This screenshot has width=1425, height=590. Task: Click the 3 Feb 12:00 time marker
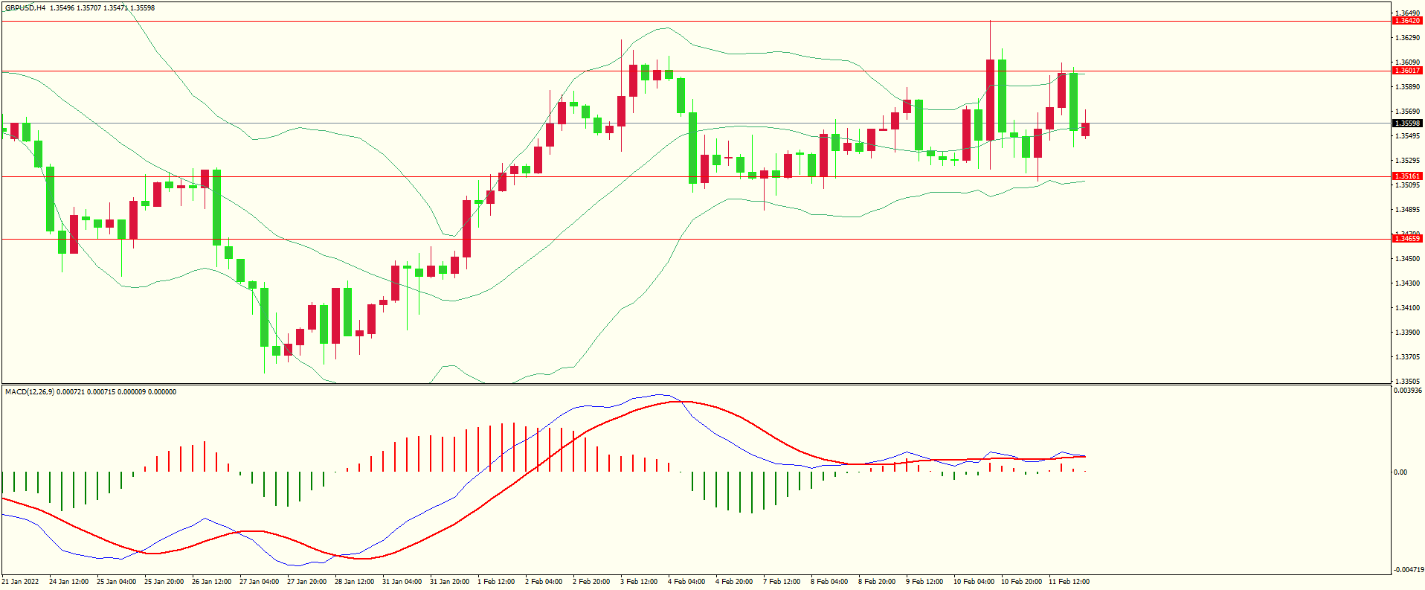(x=639, y=582)
